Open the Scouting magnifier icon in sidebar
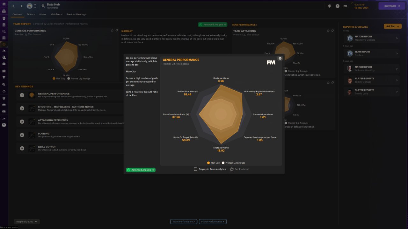408x229 pixels. pyautogui.click(x=4, y=85)
